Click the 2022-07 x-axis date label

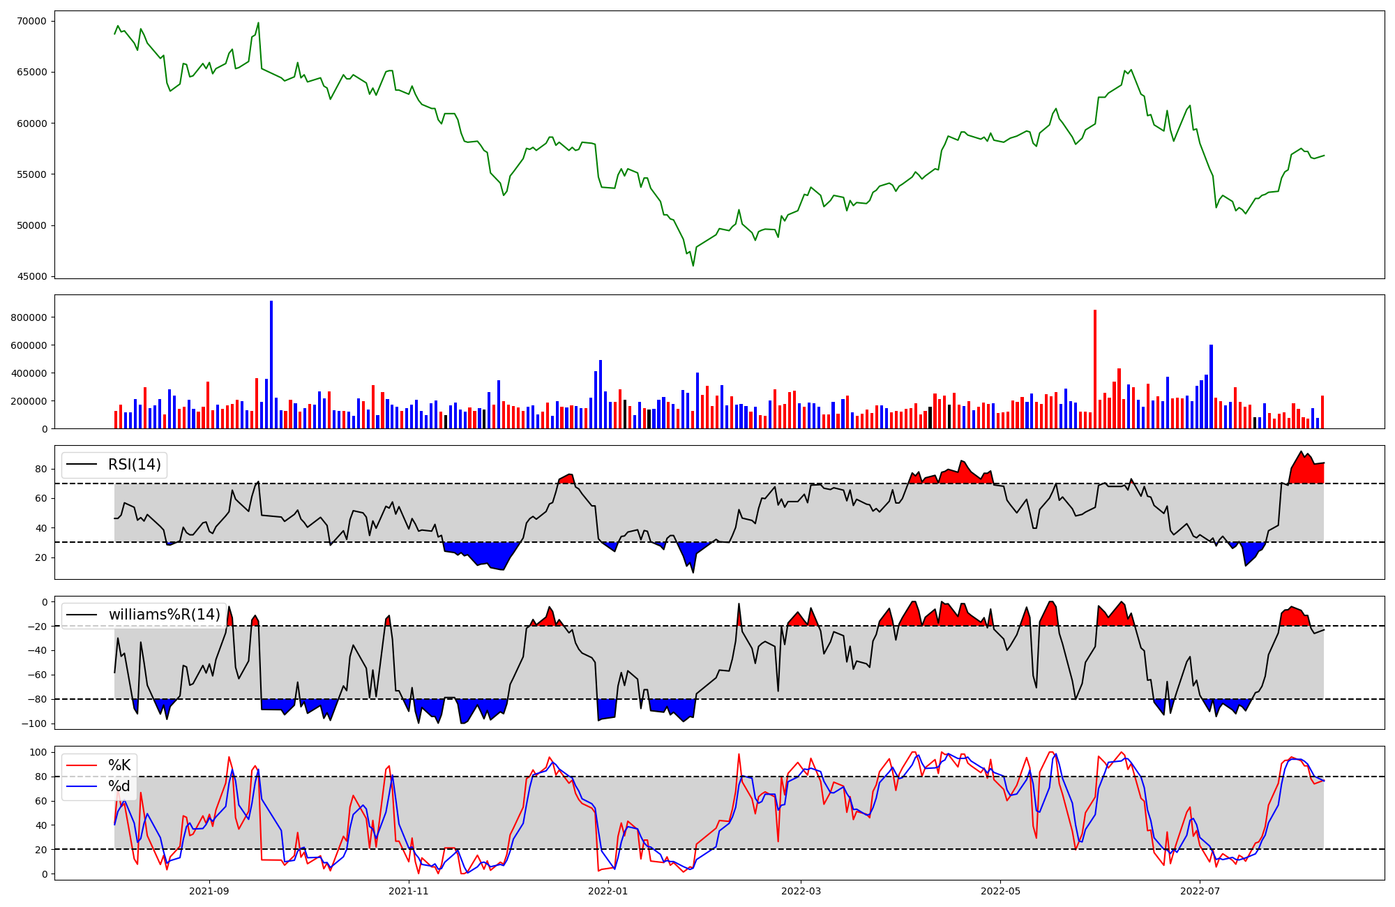(1200, 891)
